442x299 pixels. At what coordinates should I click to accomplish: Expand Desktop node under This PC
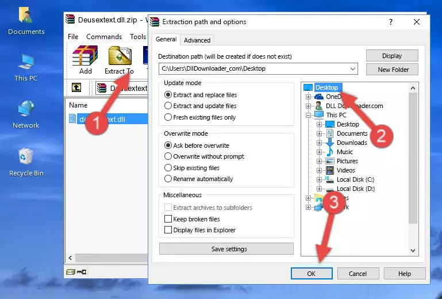[319, 124]
